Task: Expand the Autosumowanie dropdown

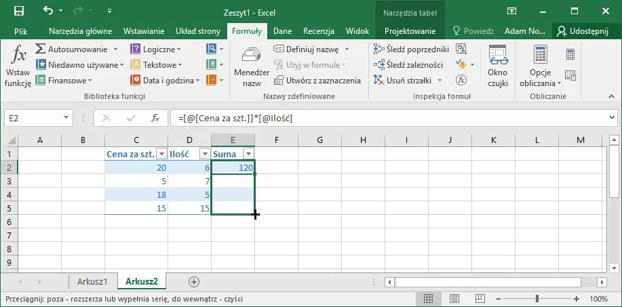Action: coord(115,49)
